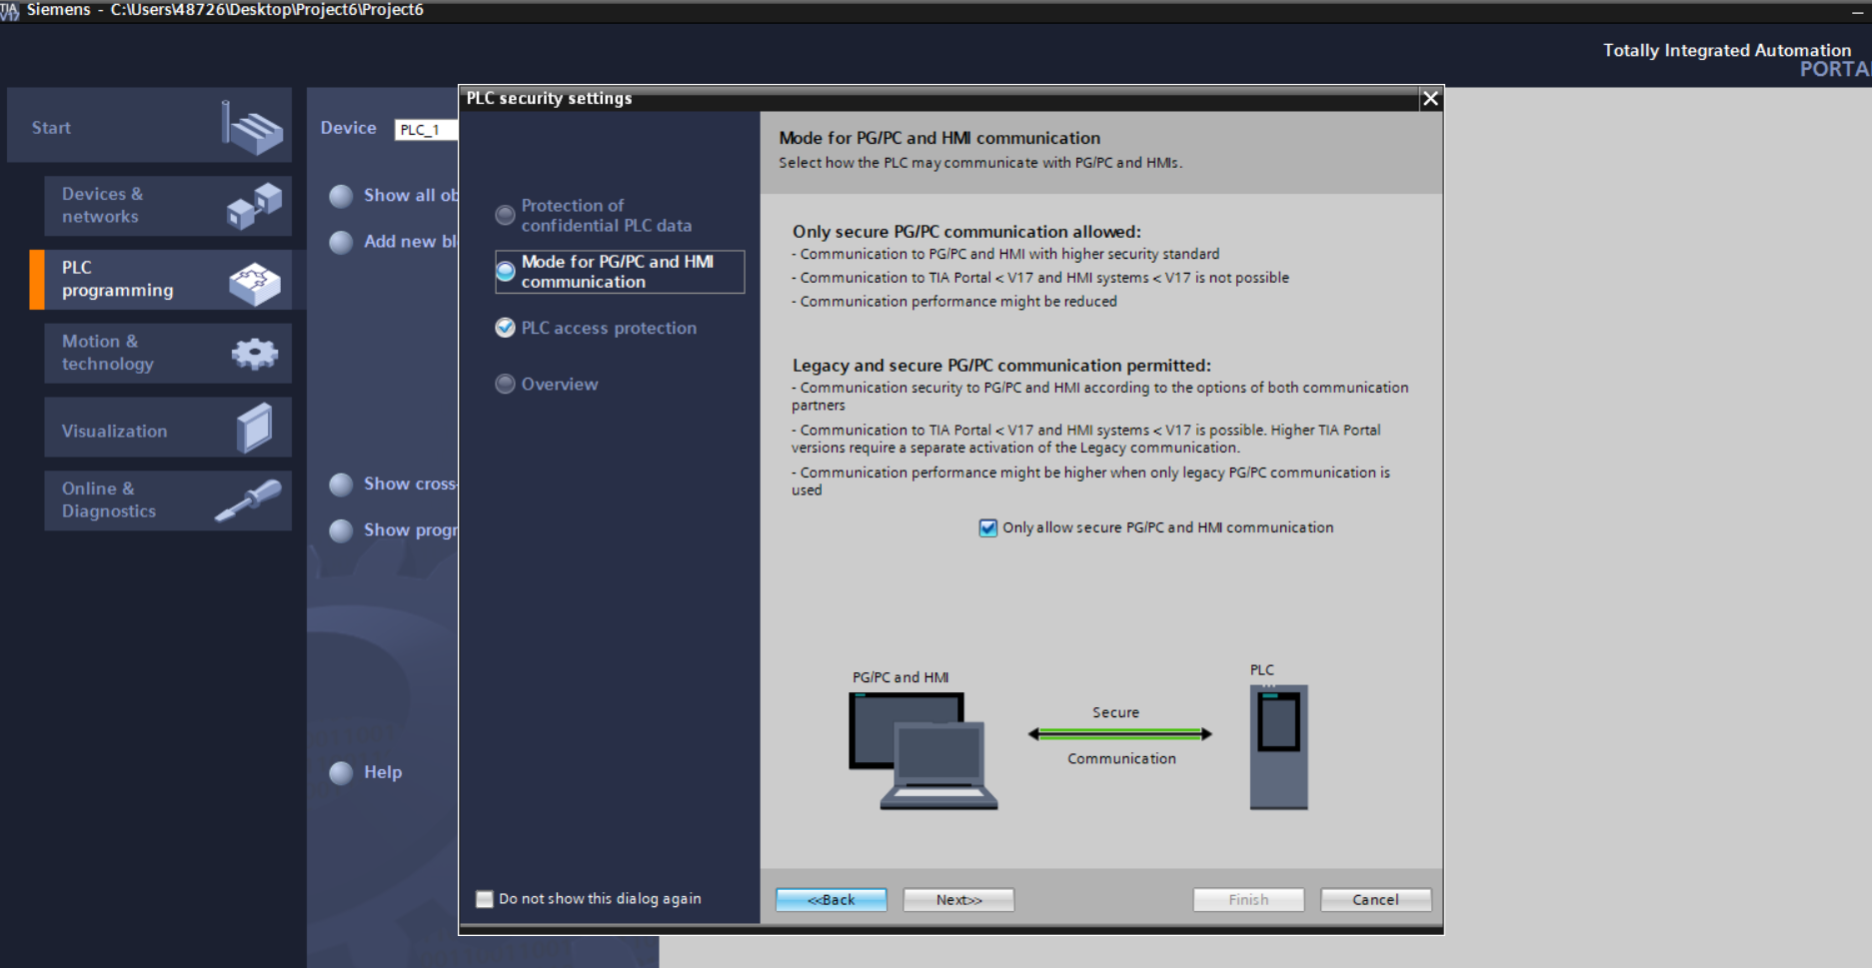Click the TIA Portal title bar logo
Viewport: 1872px width, 968px height.
(9, 10)
